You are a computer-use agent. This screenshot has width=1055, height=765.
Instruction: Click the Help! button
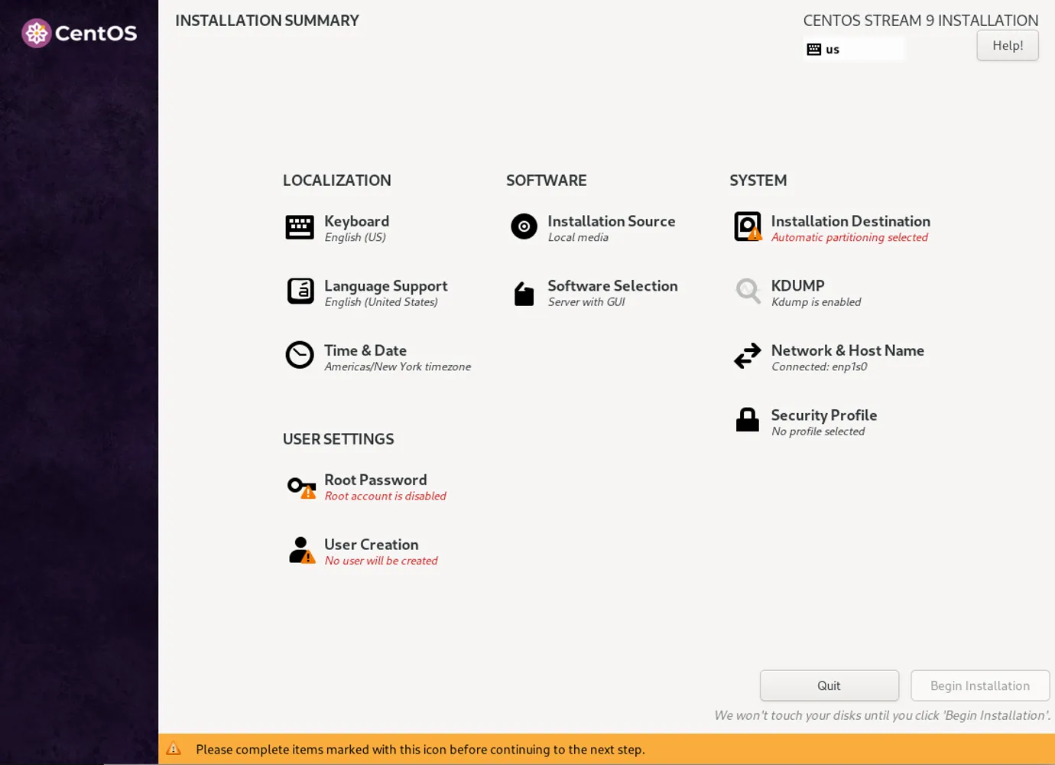[x=1008, y=45]
